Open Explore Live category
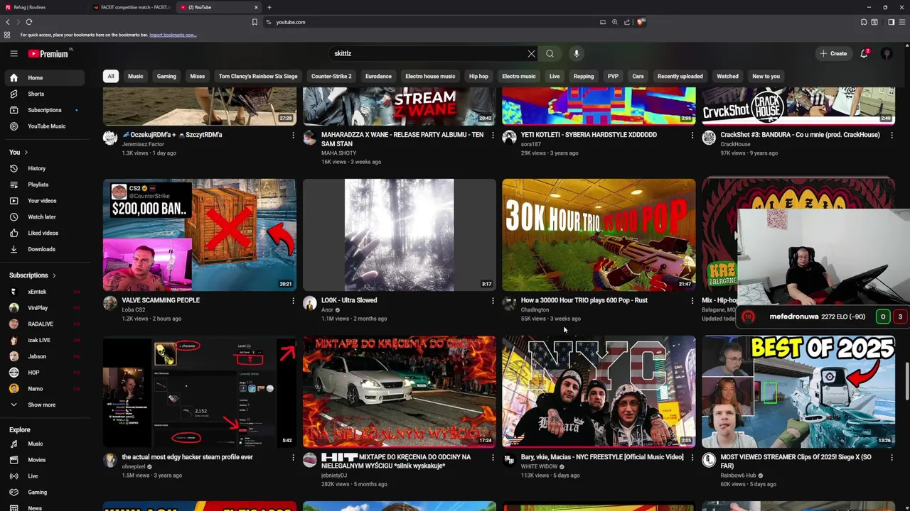This screenshot has width=910, height=511. point(45,476)
